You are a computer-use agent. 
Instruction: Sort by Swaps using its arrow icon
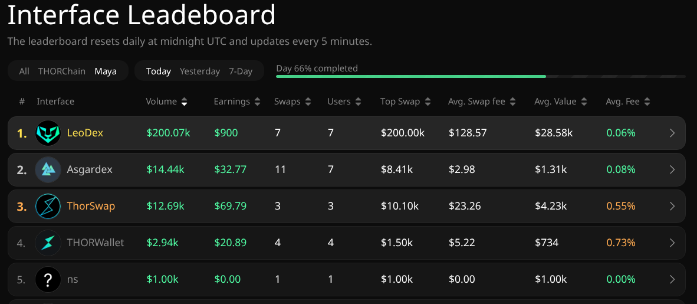pos(308,102)
